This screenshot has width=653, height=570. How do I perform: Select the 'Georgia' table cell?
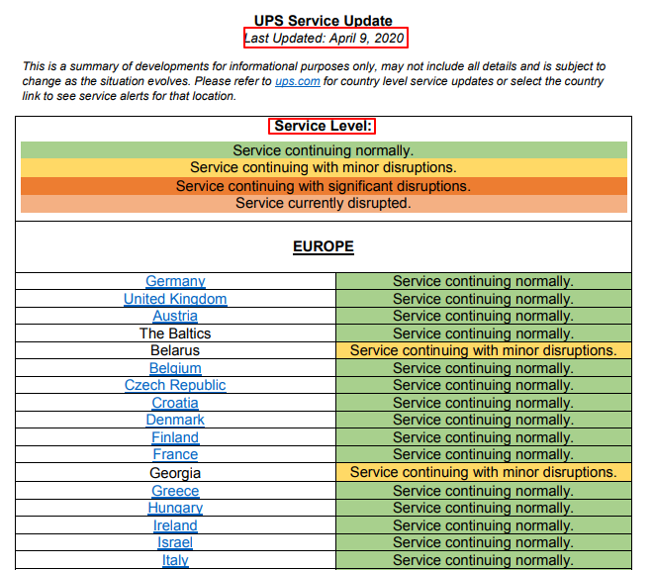(x=175, y=472)
